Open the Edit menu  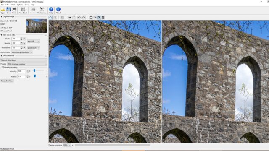pyautogui.click(x=7, y=5)
